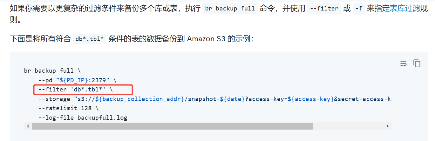
Task: Click the horizontal scrollbar thumb of code block
Action: [172, 126]
